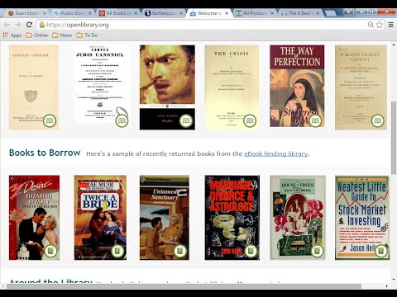This screenshot has width=397, height=297.
Task: Click the zoom magnifier icon in address bar
Action: [x=371, y=25]
